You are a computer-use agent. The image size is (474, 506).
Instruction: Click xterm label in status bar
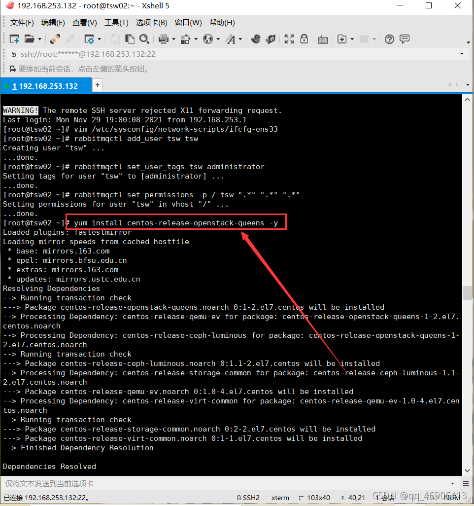pyautogui.click(x=280, y=498)
